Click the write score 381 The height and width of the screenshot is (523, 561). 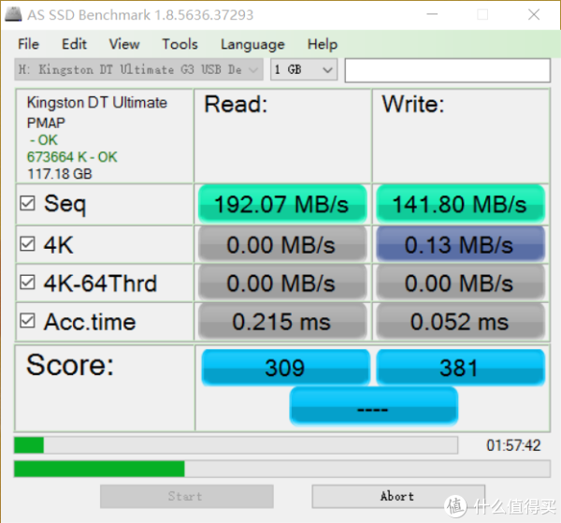tap(460, 368)
